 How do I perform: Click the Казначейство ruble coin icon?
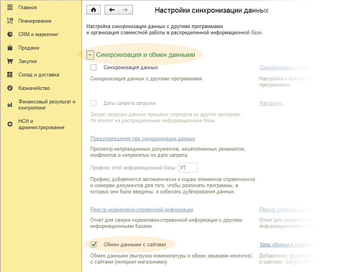coord(10,89)
